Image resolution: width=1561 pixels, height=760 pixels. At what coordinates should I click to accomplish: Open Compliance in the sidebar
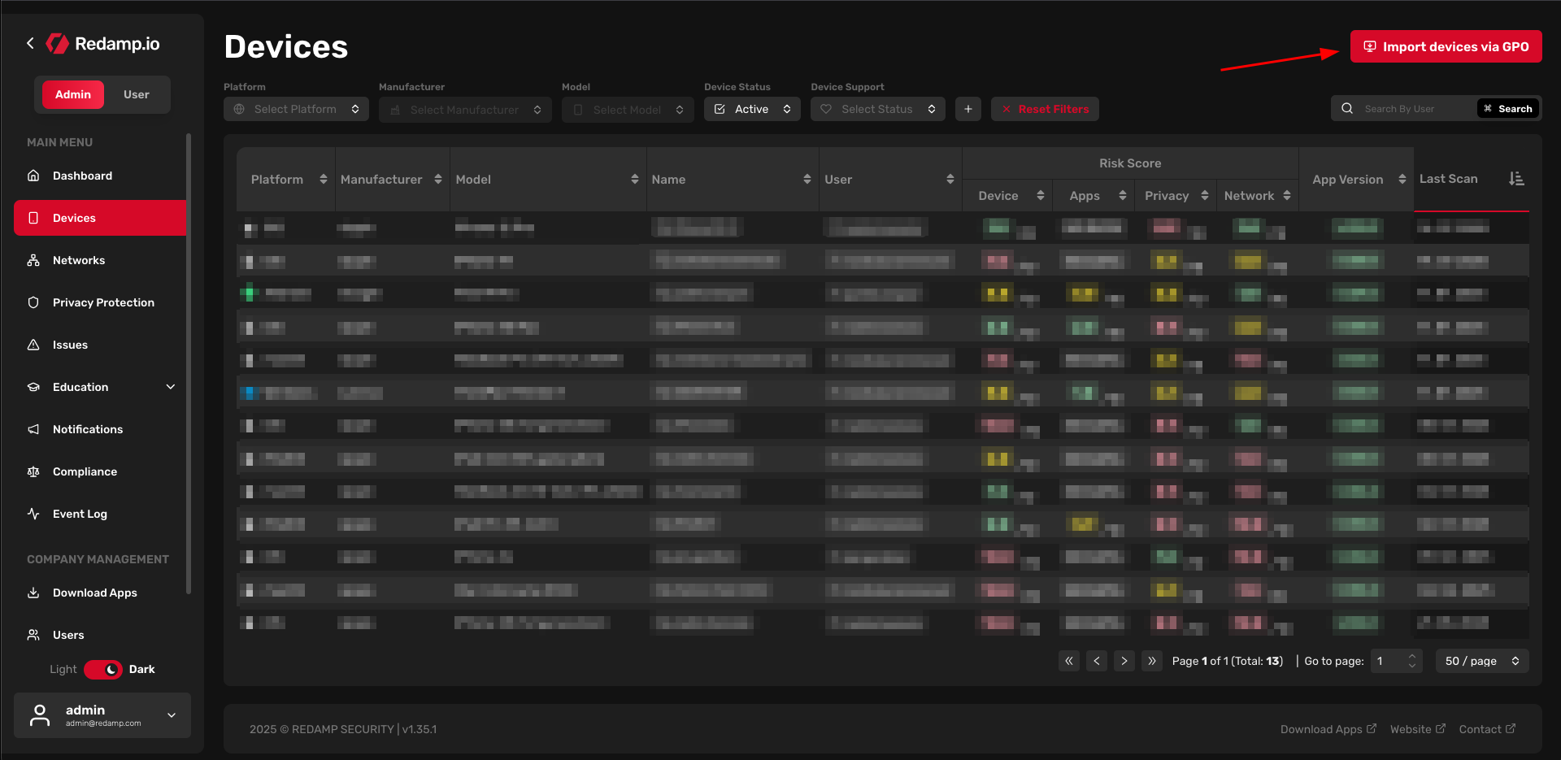coord(85,471)
